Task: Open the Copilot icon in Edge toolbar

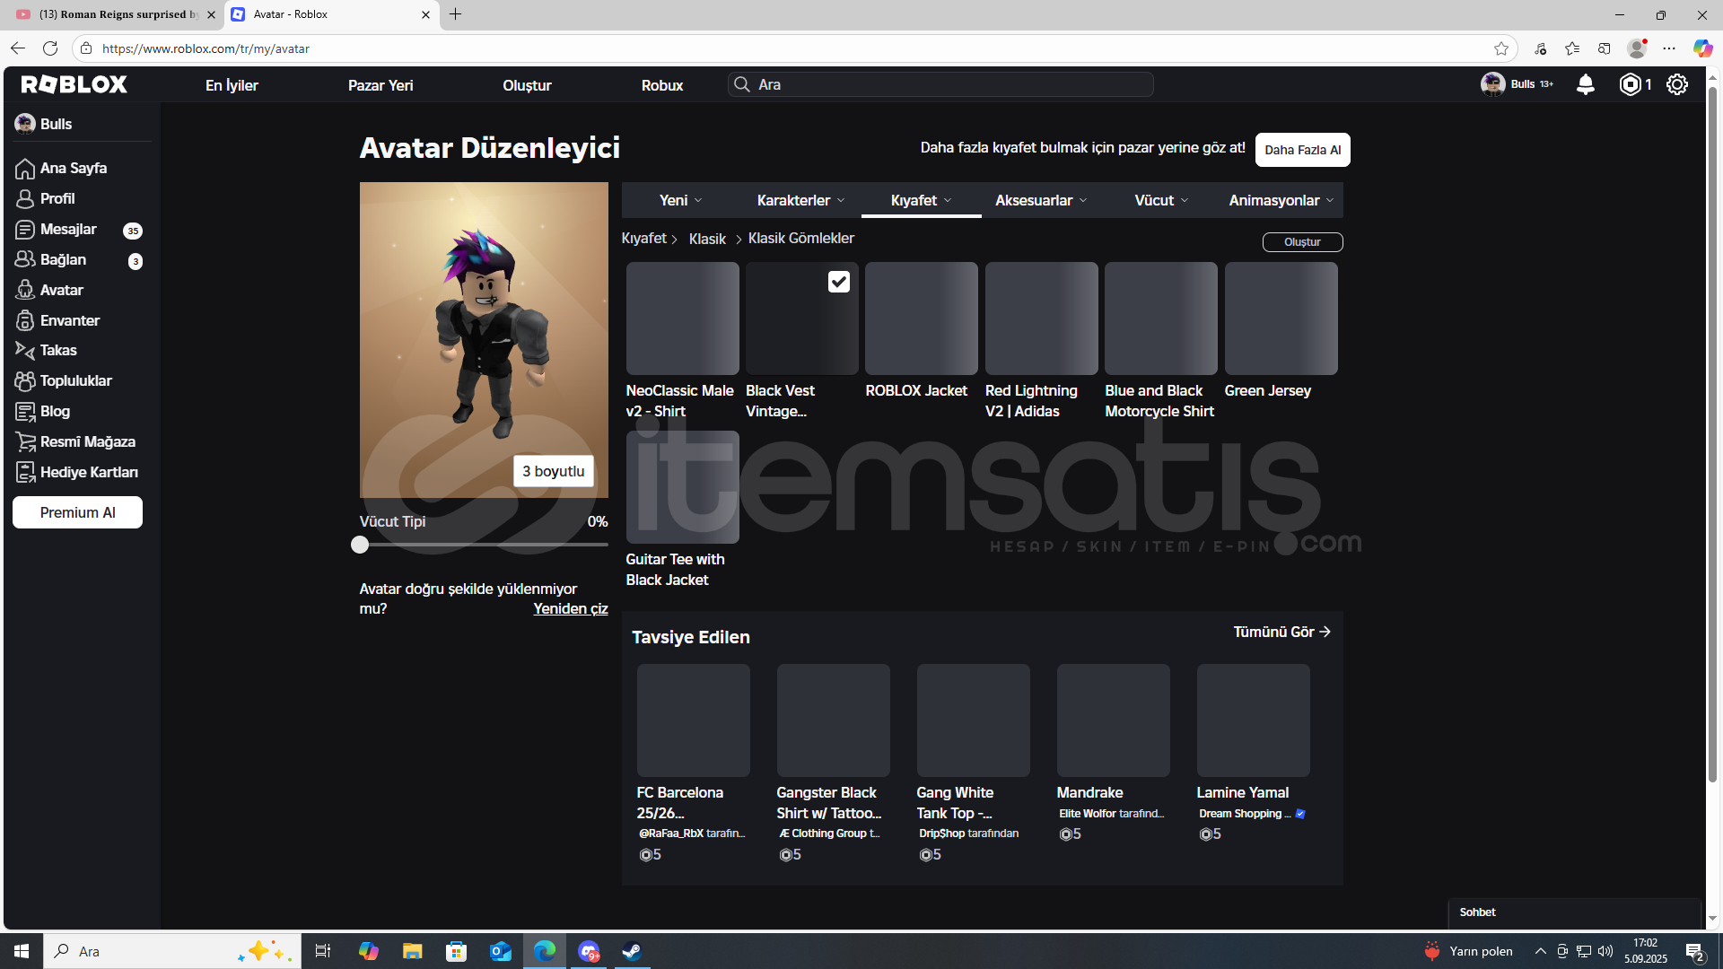Action: (x=1702, y=48)
